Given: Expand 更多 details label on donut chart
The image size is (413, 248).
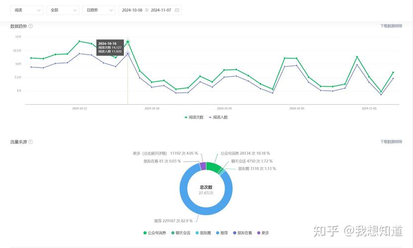Looking at the screenshot, I should coord(165,153).
